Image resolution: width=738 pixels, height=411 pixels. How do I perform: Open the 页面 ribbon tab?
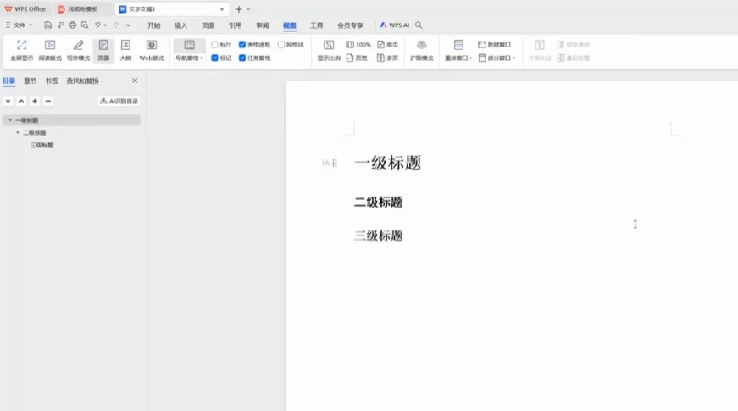point(208,25)
